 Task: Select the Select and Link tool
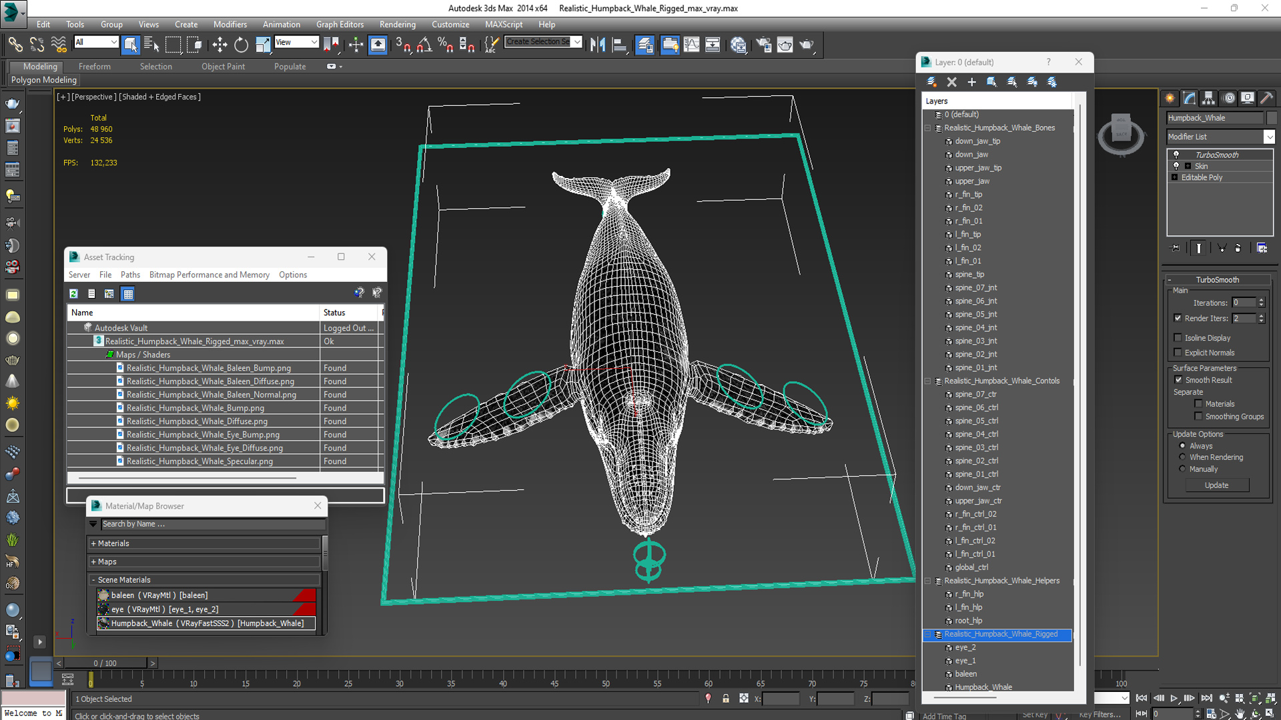tap(15, 45)
